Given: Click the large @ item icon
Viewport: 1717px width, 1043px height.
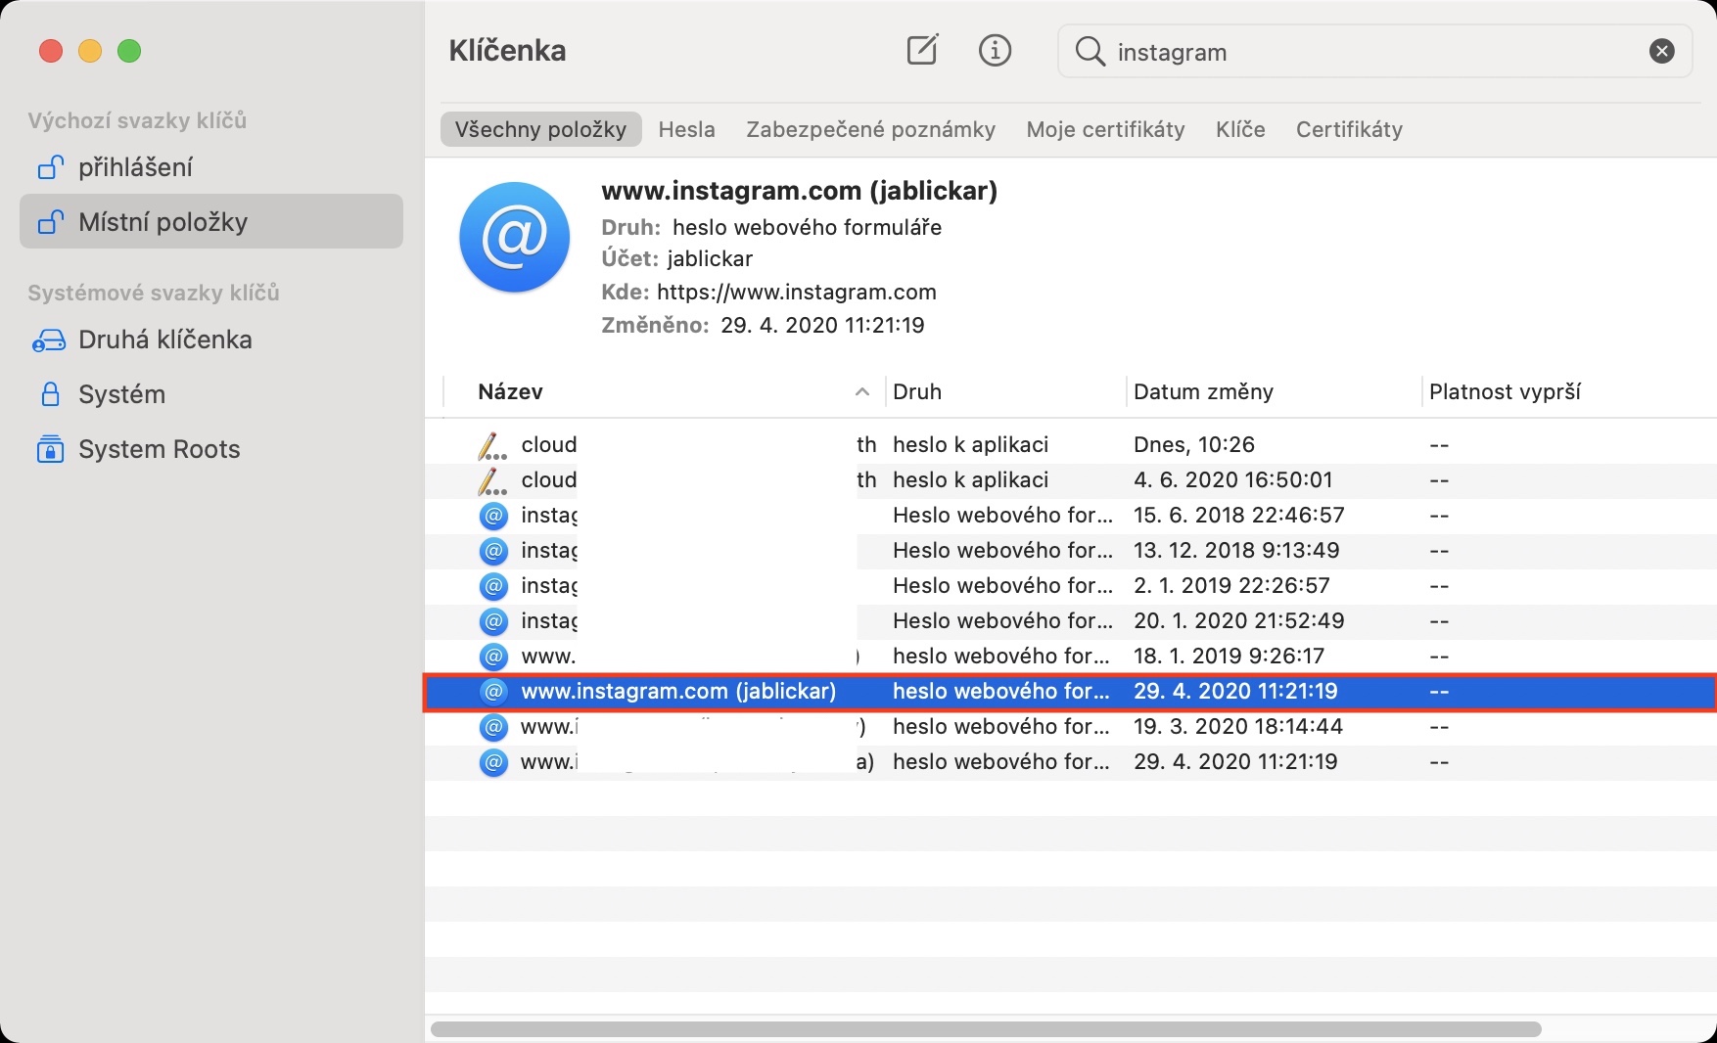Looking at the screenshot, I should [x=515, y=237].
